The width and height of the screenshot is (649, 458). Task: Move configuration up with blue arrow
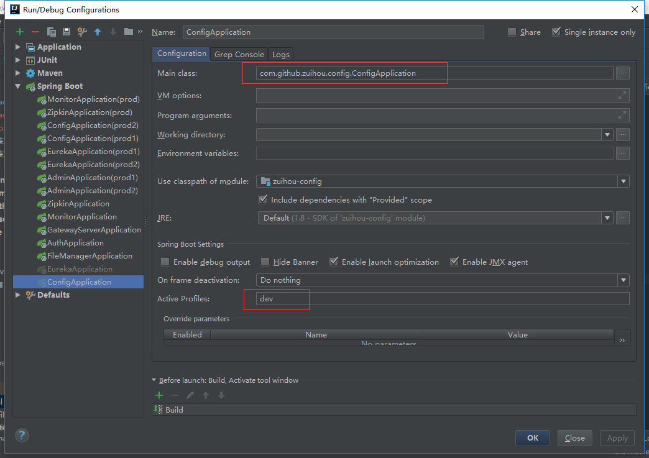pyautogui.click(x=98, y=32)
